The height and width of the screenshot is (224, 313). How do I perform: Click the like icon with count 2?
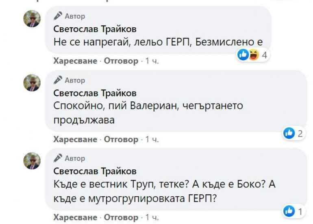coord(289,133)
